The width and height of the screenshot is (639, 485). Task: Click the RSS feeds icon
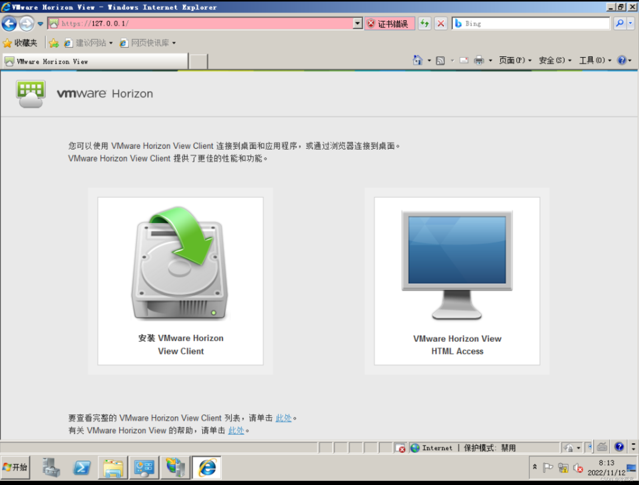pyautogui.click(x=441, y=61)
